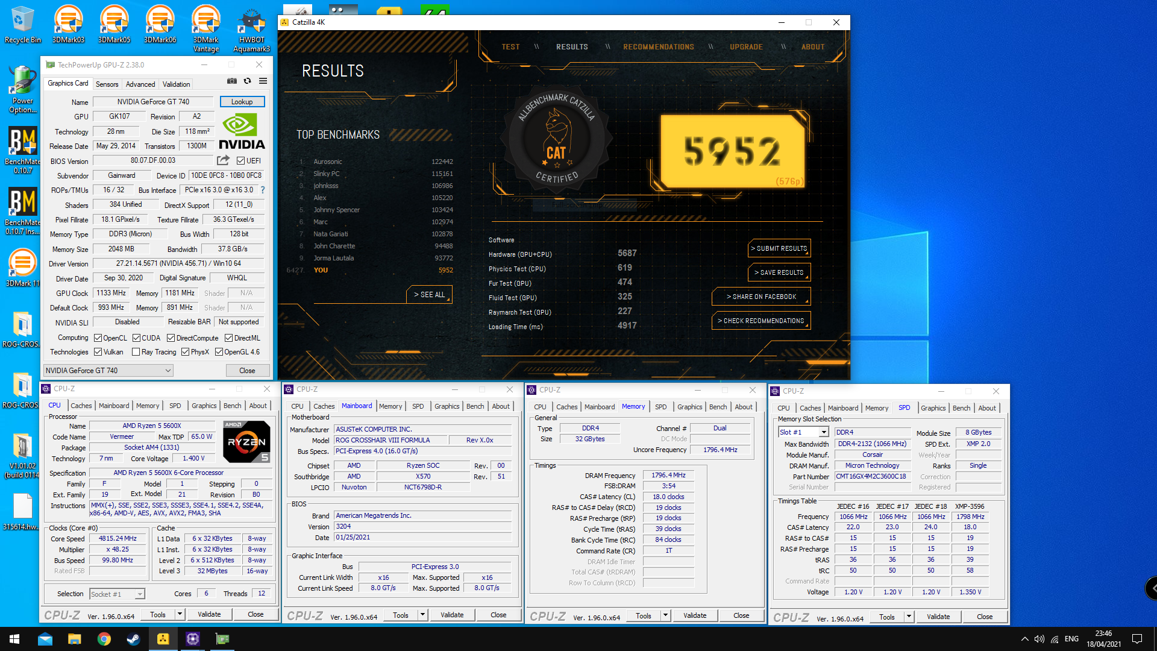Click the Ryzen 5 logo in CPU-Z

(x=246, y=442)
